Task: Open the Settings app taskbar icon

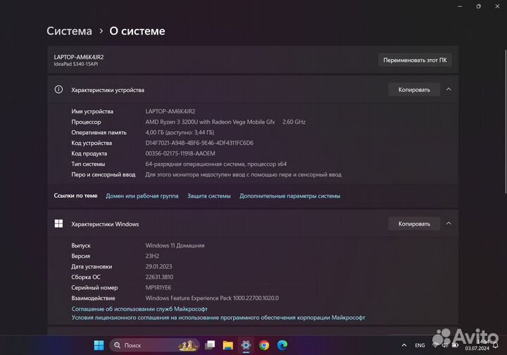Action: (246, 345)
